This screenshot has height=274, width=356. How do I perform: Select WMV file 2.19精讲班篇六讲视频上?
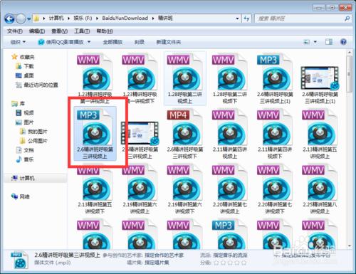140,189
